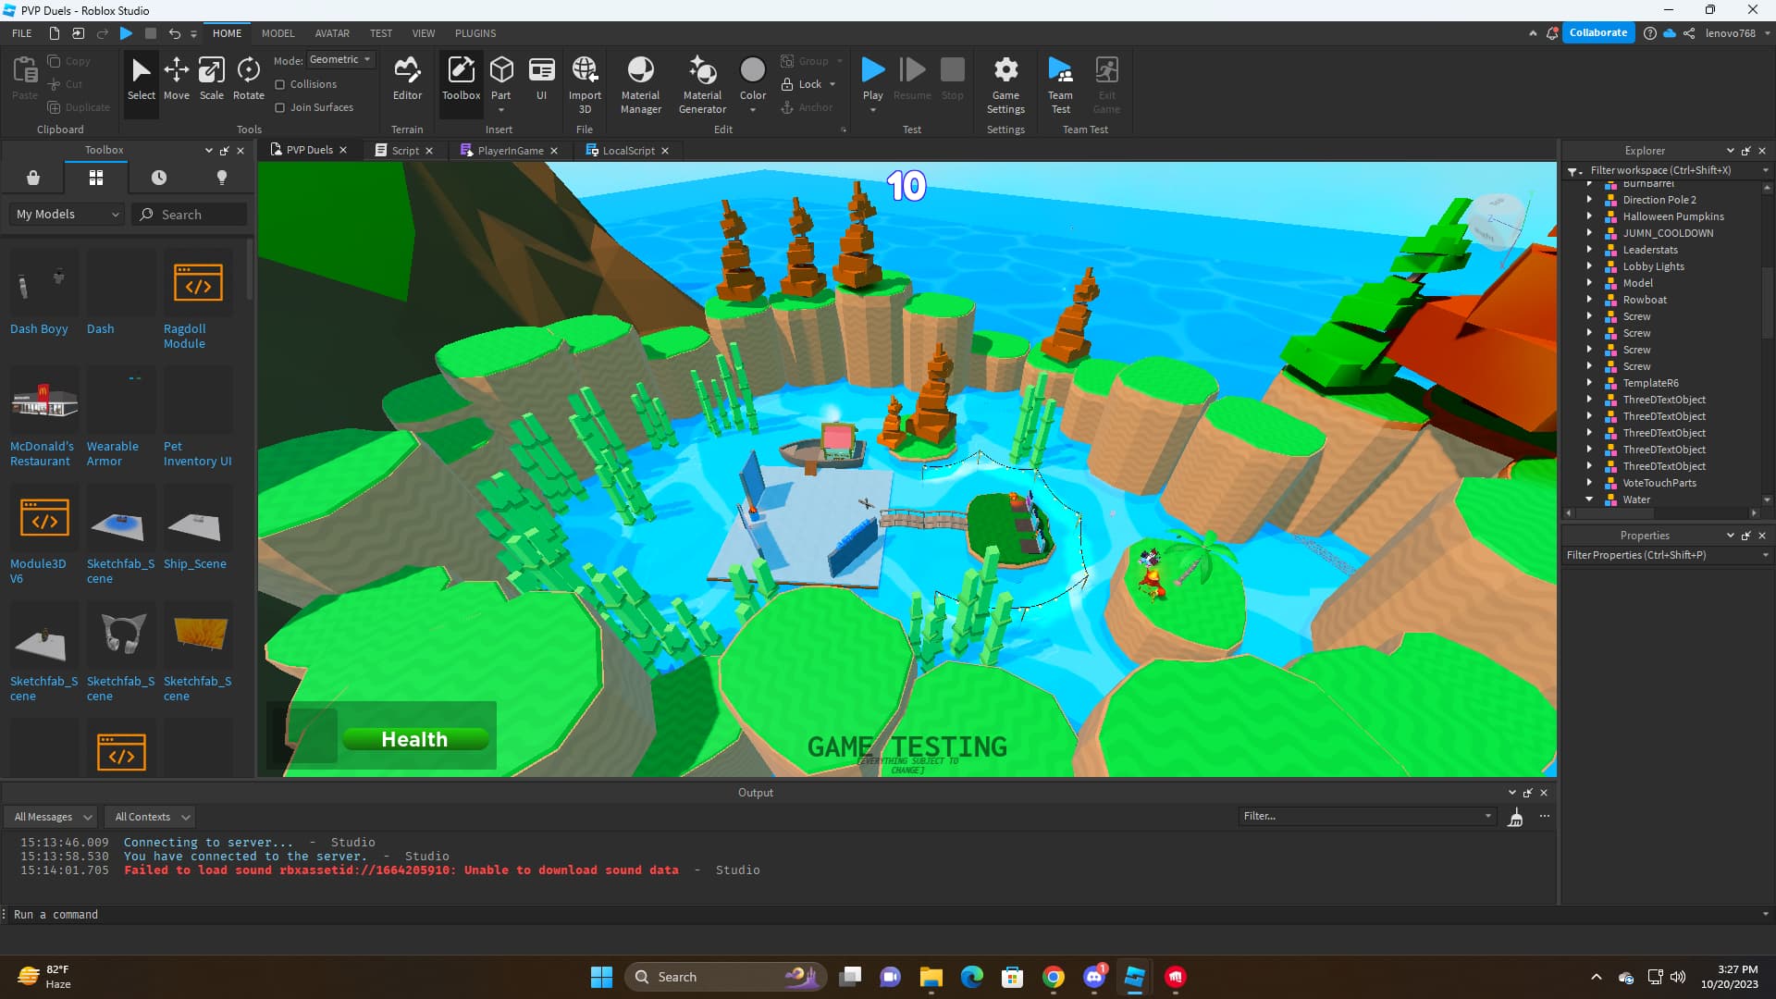Screen dimensions: 1776x999
Task: Open the Color picker in the Edit section
Action: [x=752, y=81]
